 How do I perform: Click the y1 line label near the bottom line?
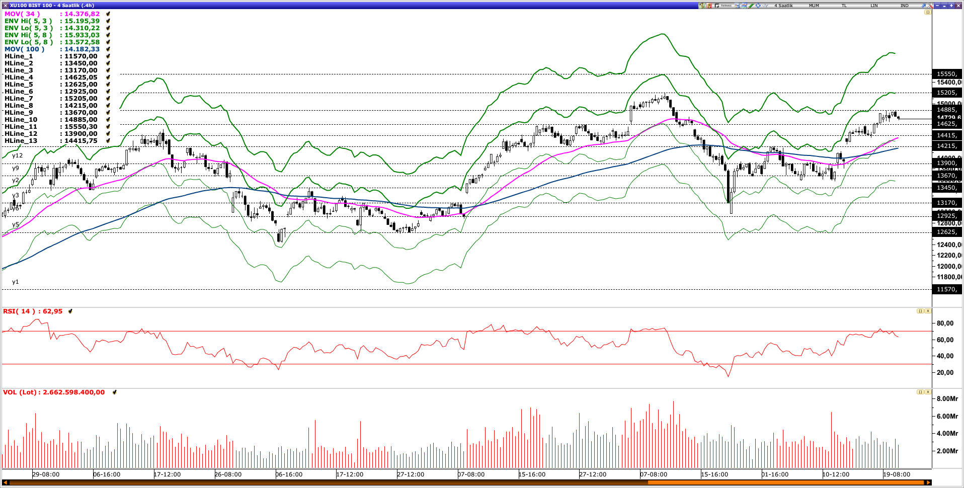(x=16, y=282)
